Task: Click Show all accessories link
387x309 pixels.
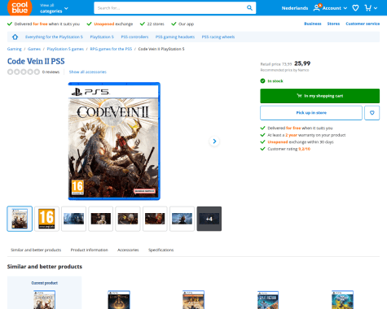Action: tap(88, 72)
